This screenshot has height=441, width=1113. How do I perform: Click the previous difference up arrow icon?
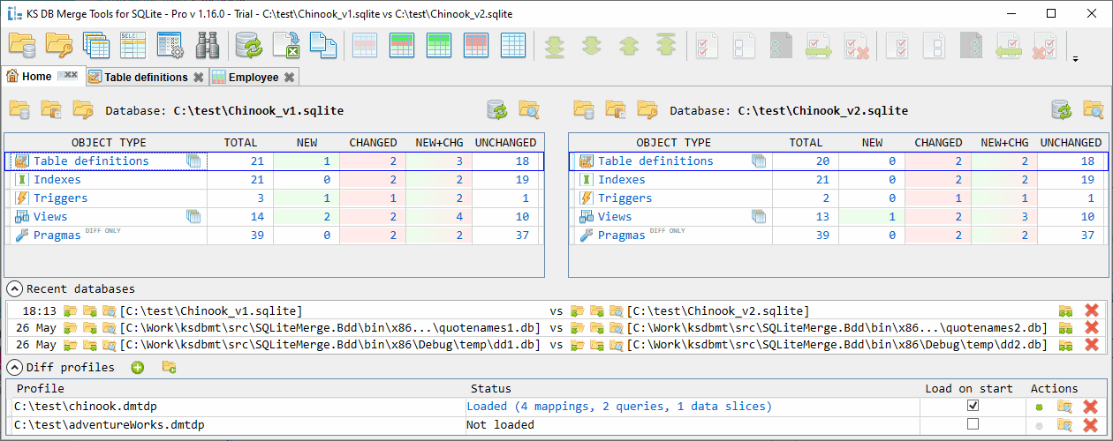pyautogui.click(x=629, y=45)
